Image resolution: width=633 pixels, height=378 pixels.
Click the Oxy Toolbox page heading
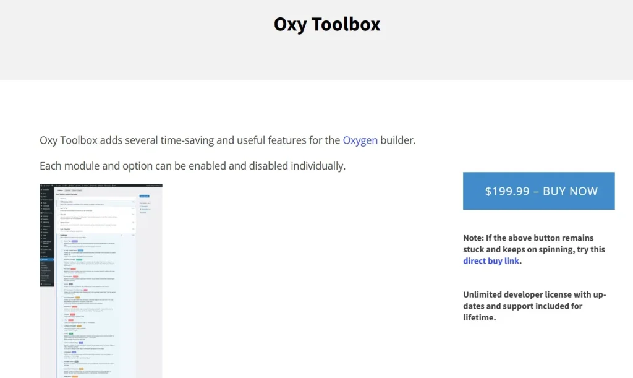point(327,24)
